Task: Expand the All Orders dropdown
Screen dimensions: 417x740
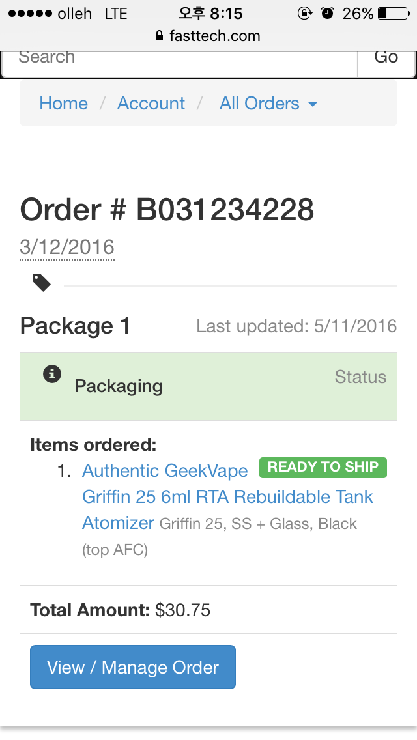Action: point(268,104)
